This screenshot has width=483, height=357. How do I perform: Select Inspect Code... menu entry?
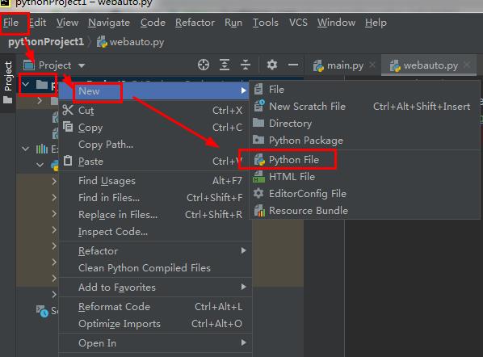154,232
